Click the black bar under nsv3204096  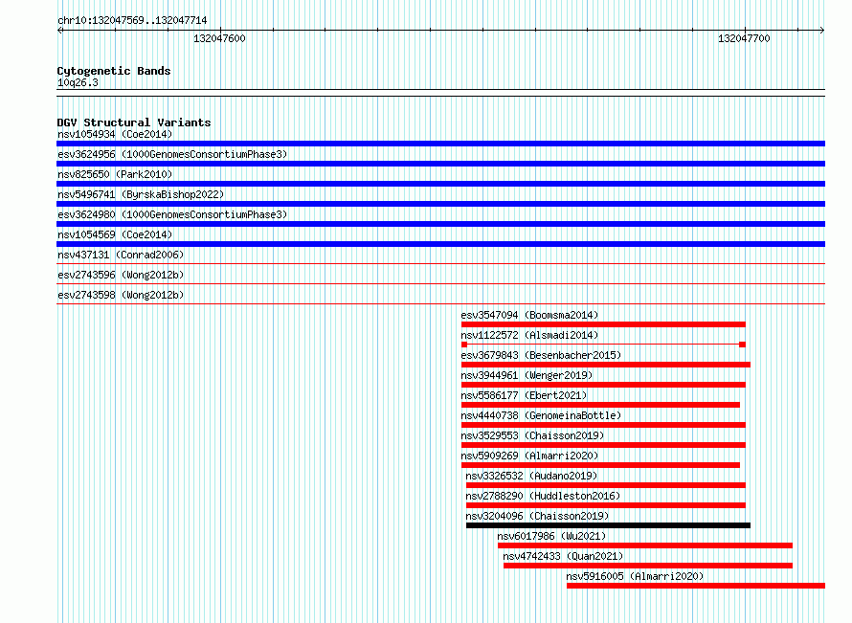click(x=608, y=525)
